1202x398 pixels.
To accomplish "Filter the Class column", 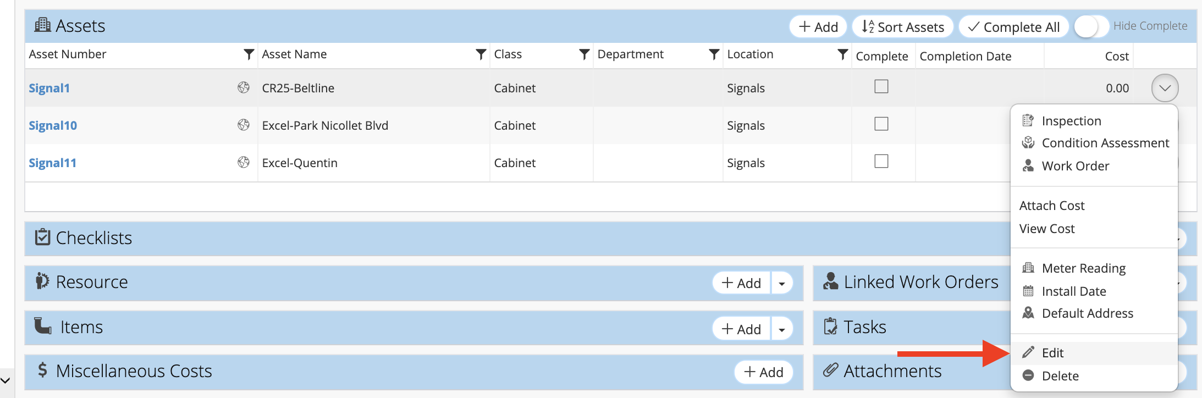I will [585, 54].
